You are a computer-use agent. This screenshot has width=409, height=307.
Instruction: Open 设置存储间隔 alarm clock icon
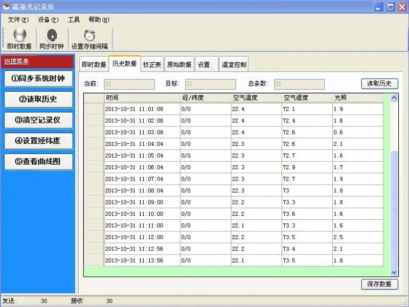pyautogui.click(x=90, y=39)
